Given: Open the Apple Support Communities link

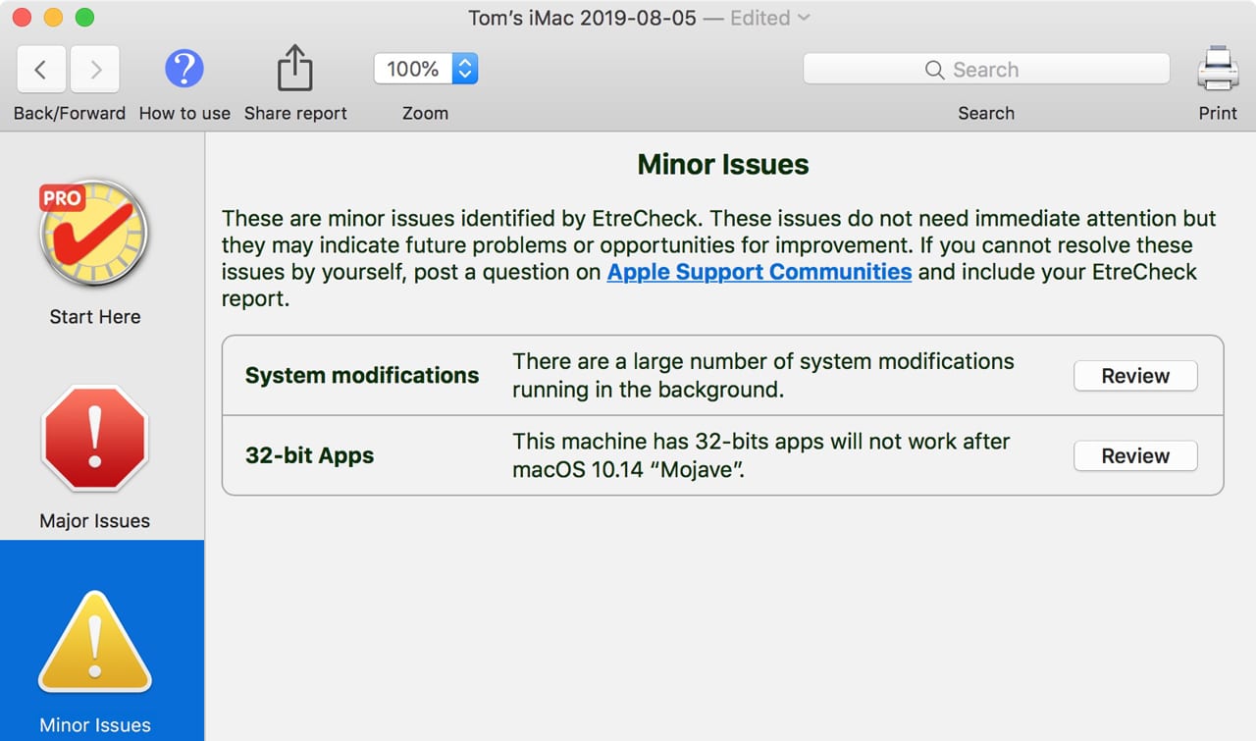Looking at the screenshot, I should [759, 272].
